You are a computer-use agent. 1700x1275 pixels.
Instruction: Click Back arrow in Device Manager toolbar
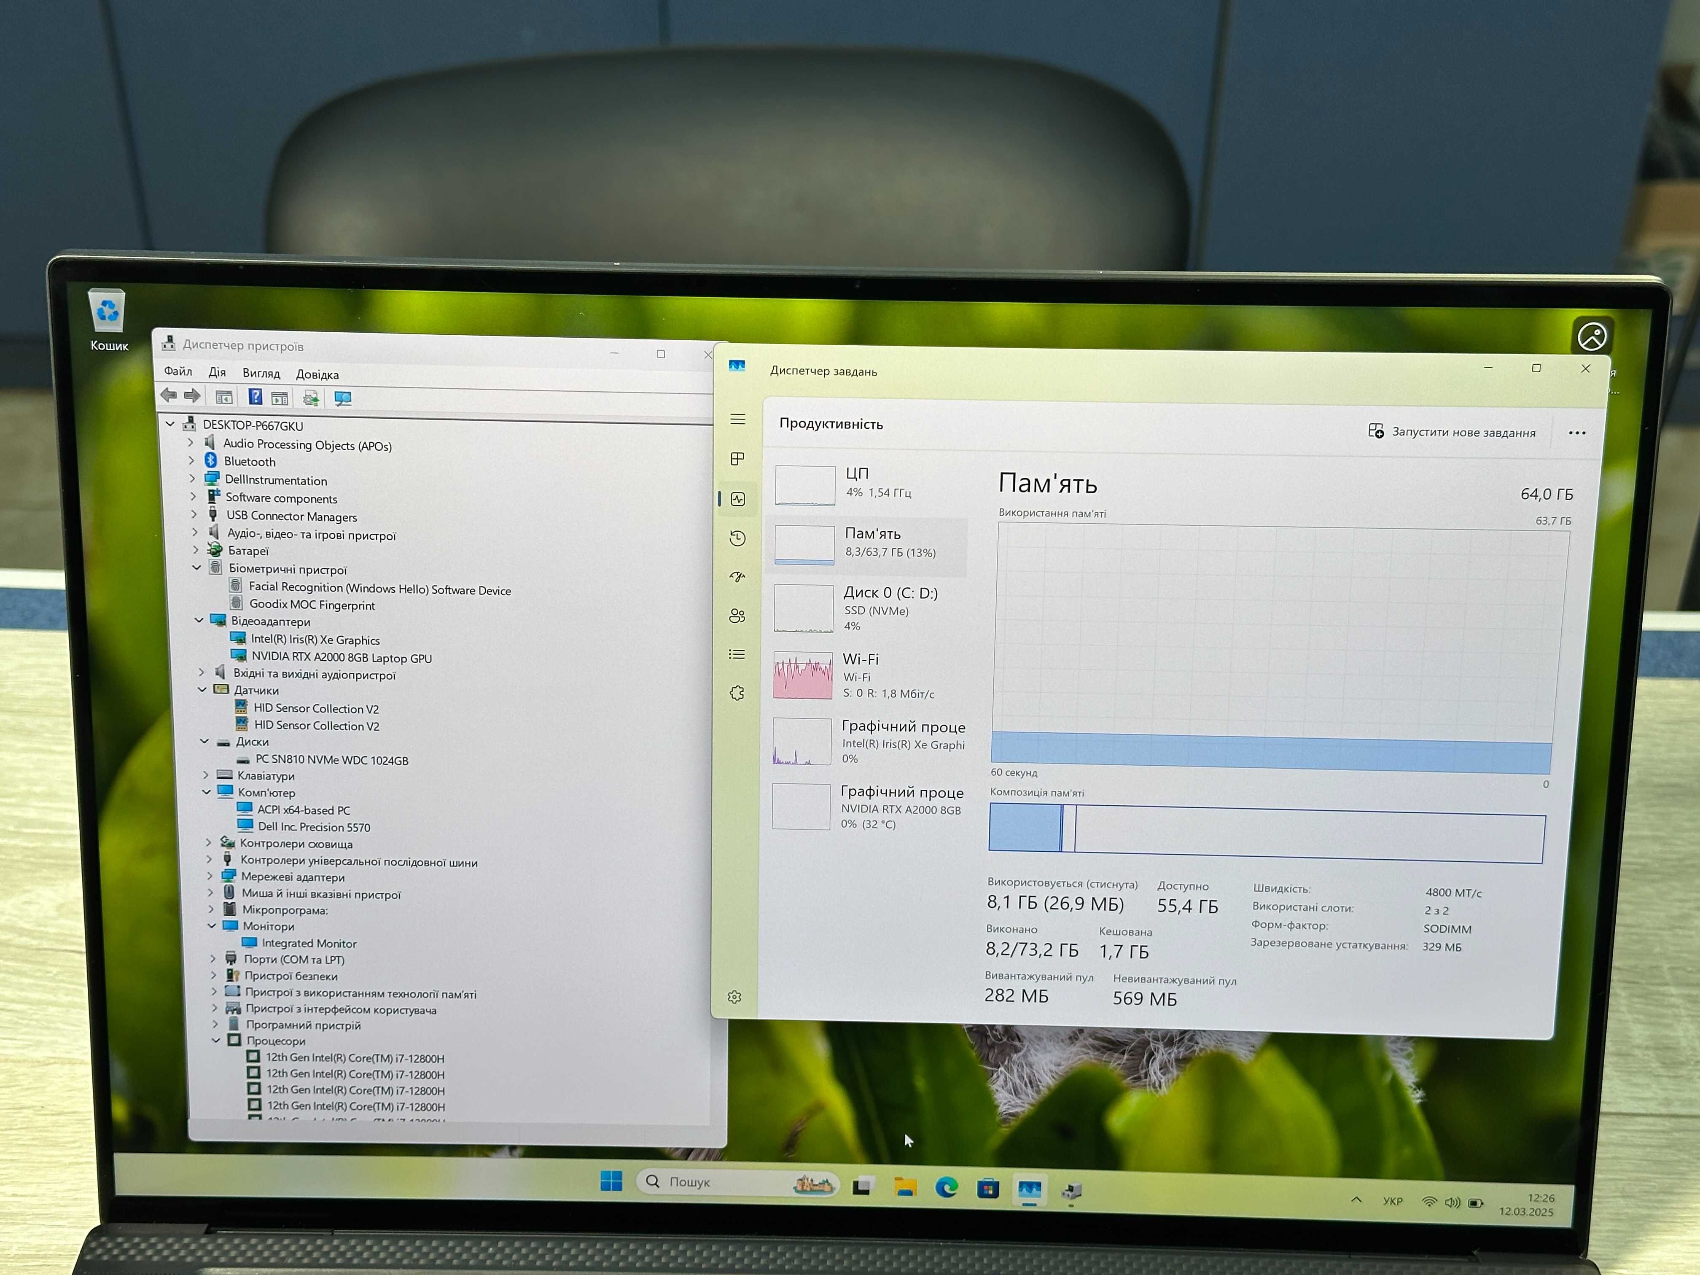click(168, 396)
